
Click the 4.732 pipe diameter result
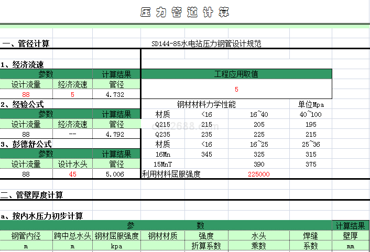pyautogui.click(x=115, y=95)
